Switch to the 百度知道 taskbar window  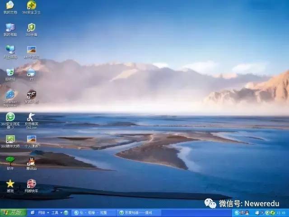pos(139,213)
